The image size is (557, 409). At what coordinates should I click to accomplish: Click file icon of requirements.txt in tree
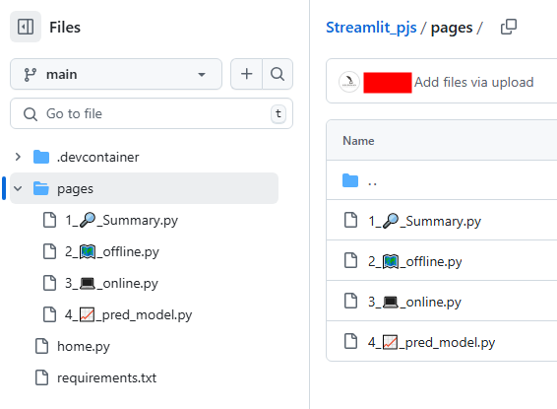(42, 377)
